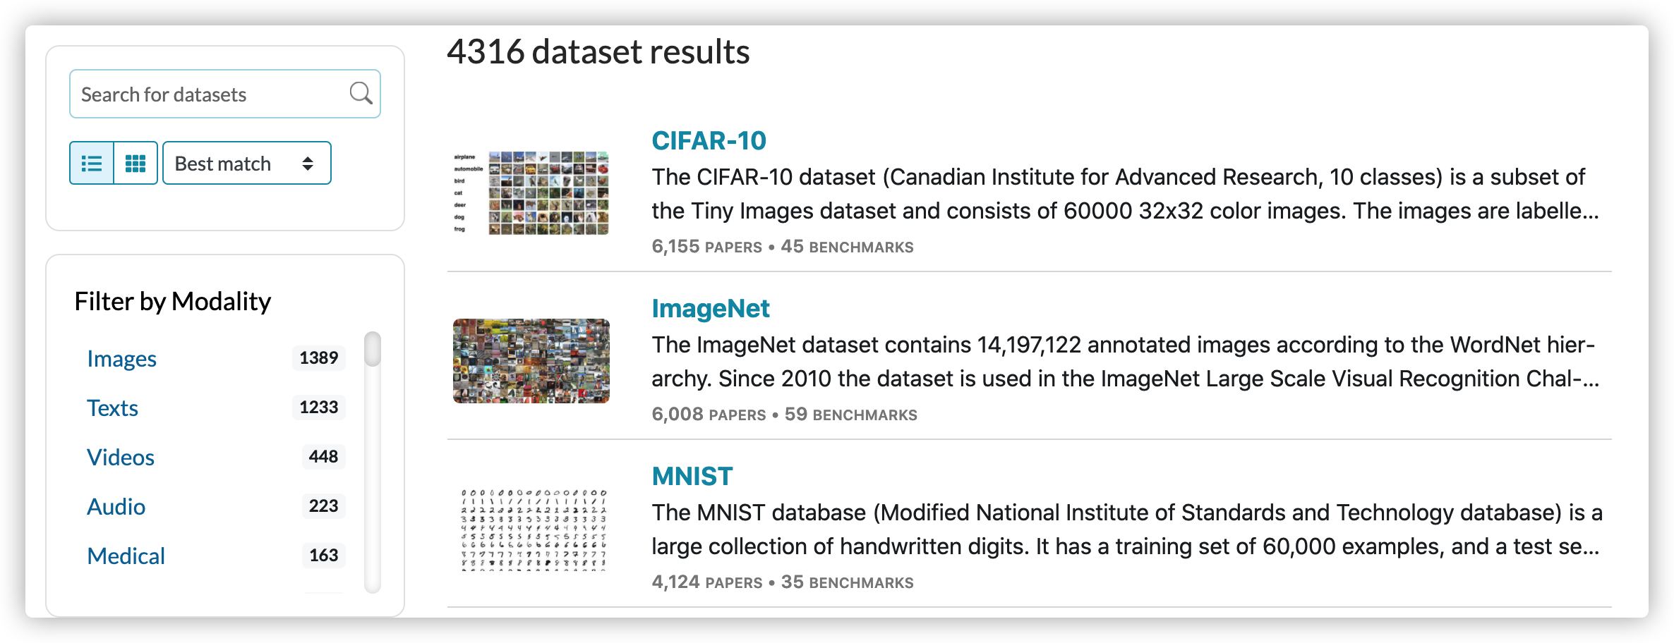
Task: Open the CIFAR-10 dataset title link
Action: (x=709, y=141)
